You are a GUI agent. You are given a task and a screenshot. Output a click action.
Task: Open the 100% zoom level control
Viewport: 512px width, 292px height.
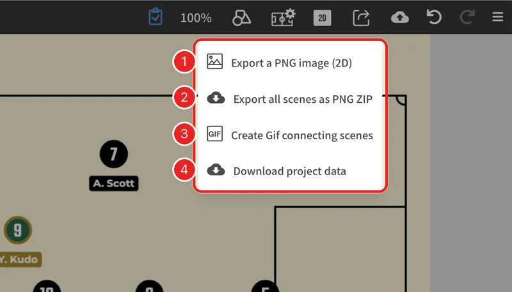pyautogui.click(x=196, y=18)
